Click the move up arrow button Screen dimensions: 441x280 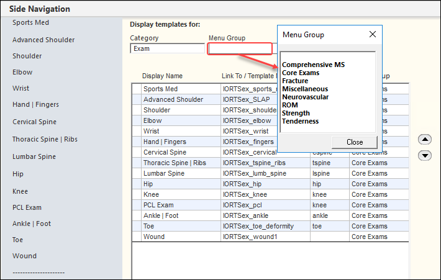click(x=425, y=139)
